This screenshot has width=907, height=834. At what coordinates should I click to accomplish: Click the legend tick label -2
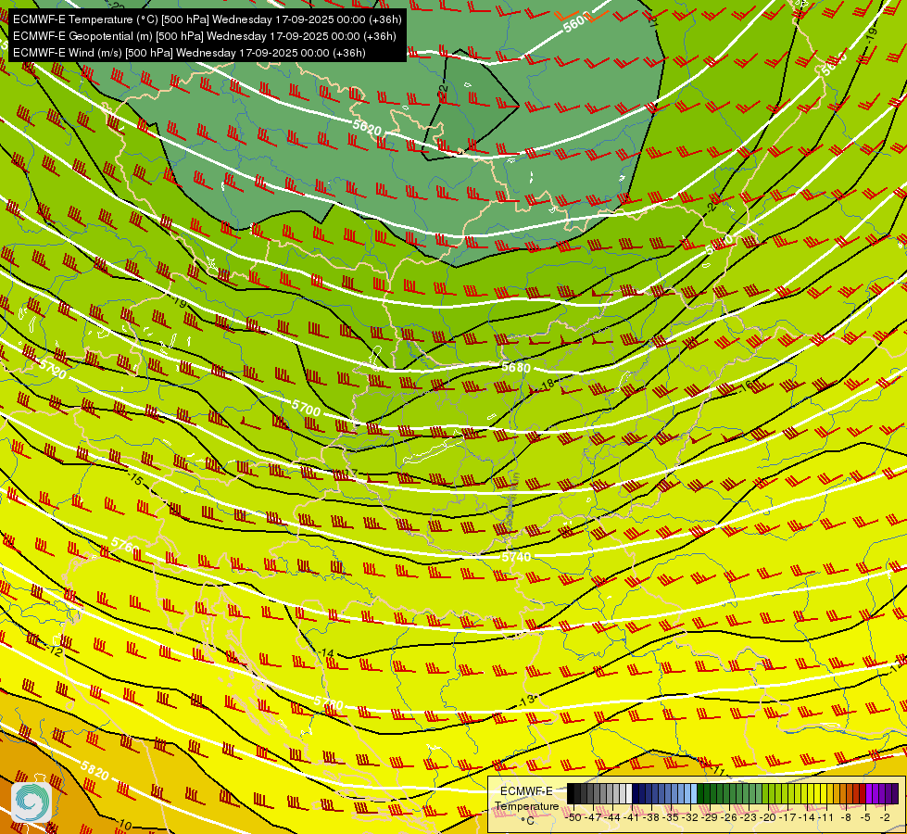click(884, 817)
